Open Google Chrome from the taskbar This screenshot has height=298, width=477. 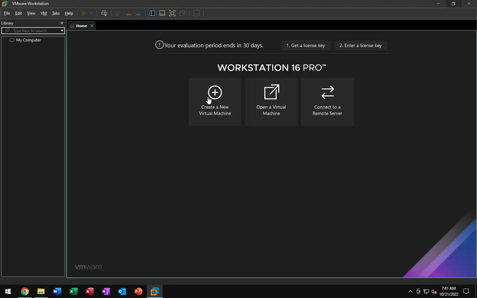(x=25, y=291)
